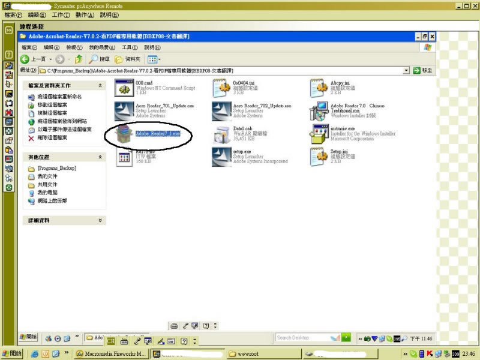The image size is (480, 360).
Task: Select the Setup.ini configuration file
Action: click(332, 157)
